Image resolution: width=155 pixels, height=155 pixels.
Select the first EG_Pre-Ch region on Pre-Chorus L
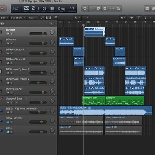coord(79,51)
